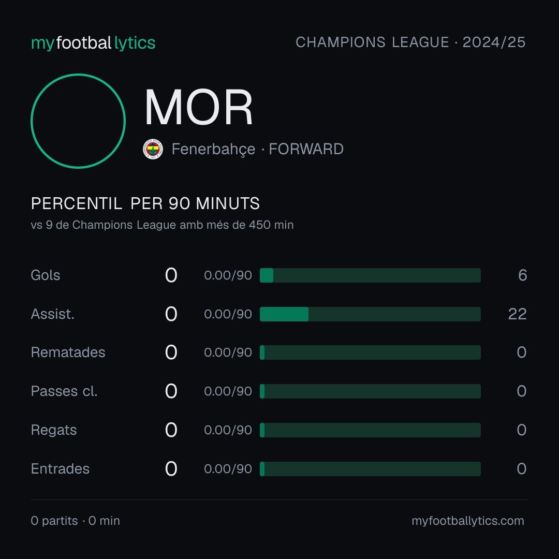Click the Percentil per 90 minuts heading
This screenshot has height=559, width=559.
point(145,203)
